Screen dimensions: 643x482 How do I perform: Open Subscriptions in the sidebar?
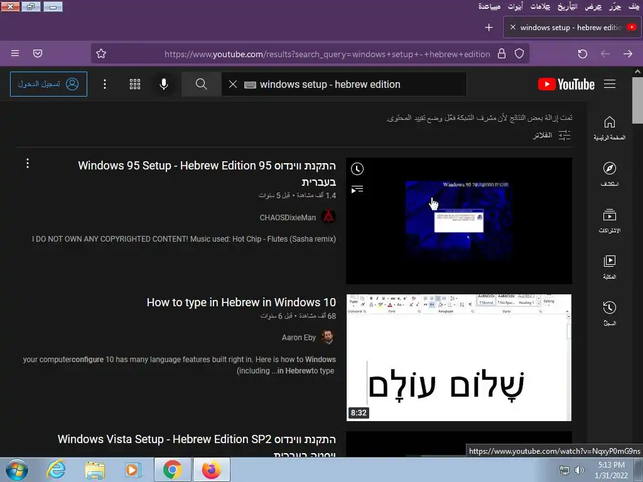coord(609,222)
